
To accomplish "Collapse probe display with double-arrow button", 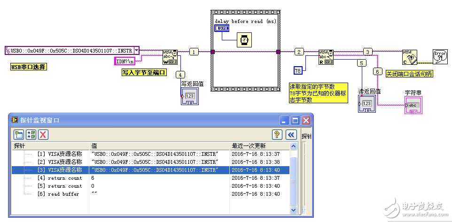I will 291,134.
